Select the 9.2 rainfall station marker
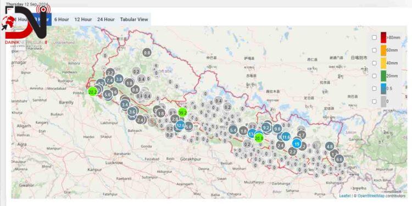This screenshot has width=412, height=206. click(266, 128)
